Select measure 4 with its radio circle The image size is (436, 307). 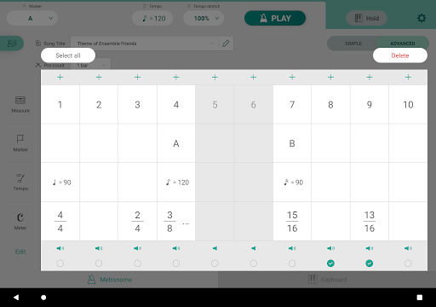point(176,264)
